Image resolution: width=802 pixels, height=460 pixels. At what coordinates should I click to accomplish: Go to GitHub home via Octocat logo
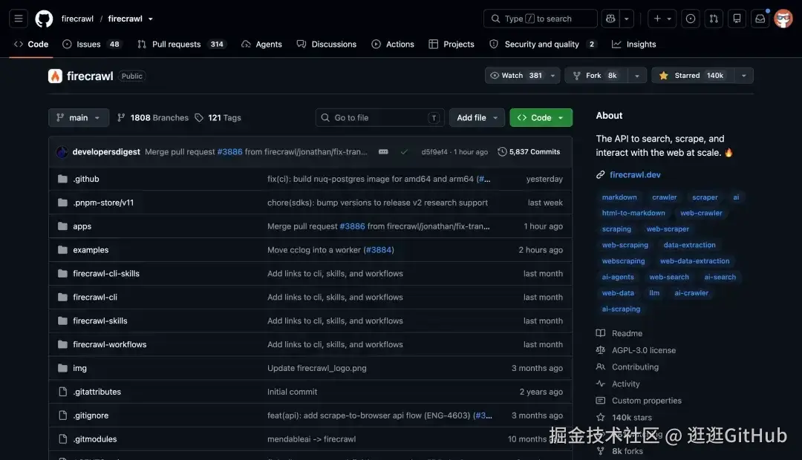(44, 19)
